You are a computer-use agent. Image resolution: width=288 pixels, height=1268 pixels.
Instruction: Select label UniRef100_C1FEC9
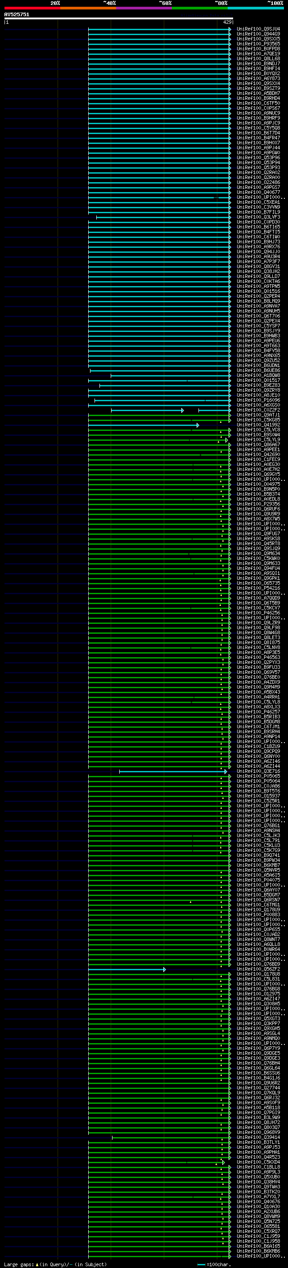tap(258, 459)
